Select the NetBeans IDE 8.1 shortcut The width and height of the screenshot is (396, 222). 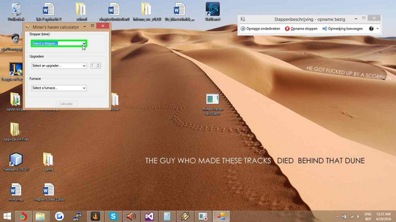[x=16, y=162]
